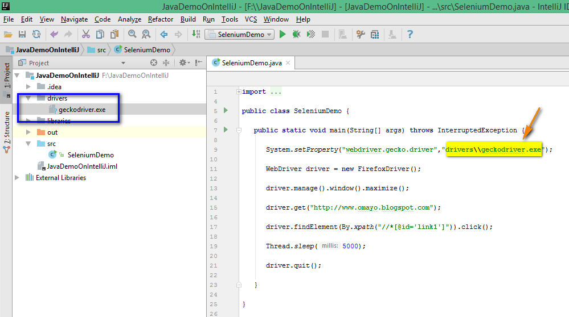
Task: Click the Copy toolbar icon
Action: point(100,35)
